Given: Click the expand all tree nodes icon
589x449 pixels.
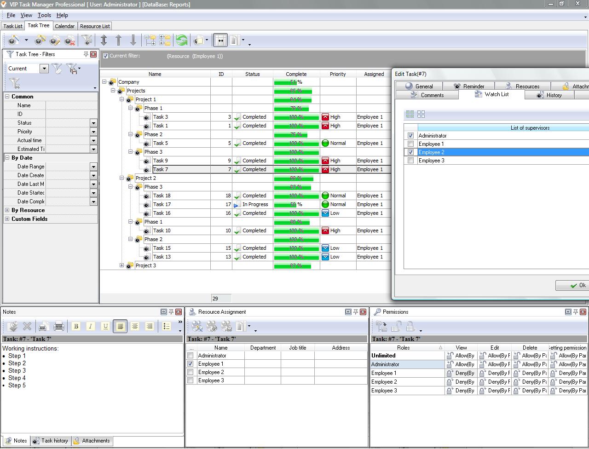Looking at the screenshot, I should 150,41.
